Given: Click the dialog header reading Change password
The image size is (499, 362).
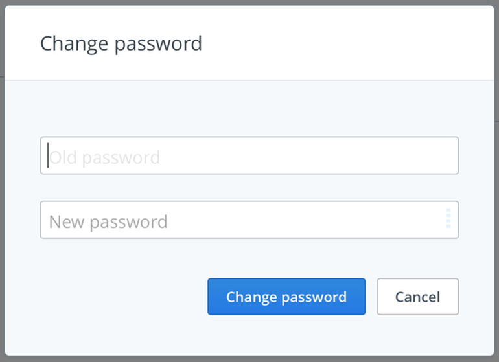Looking at the screenshot, I should pos(121,43).
